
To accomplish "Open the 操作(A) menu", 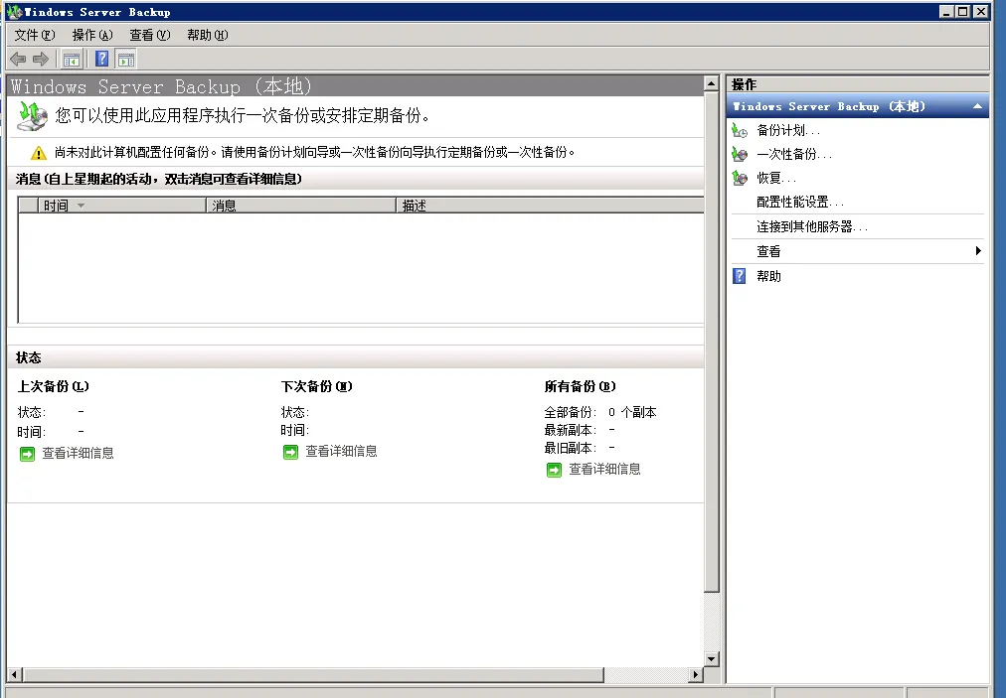I will pyautogui.click(x=92, y=35).
